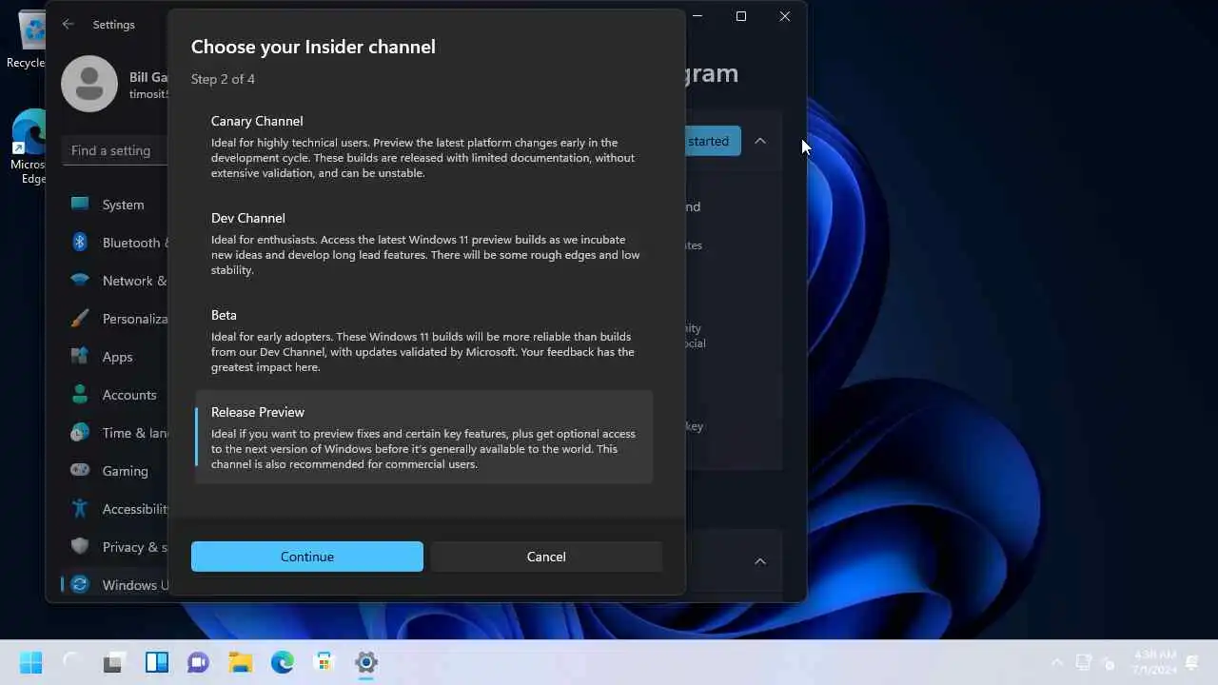
Task: Open the Bluetooth settings icon
Action: 80,243
